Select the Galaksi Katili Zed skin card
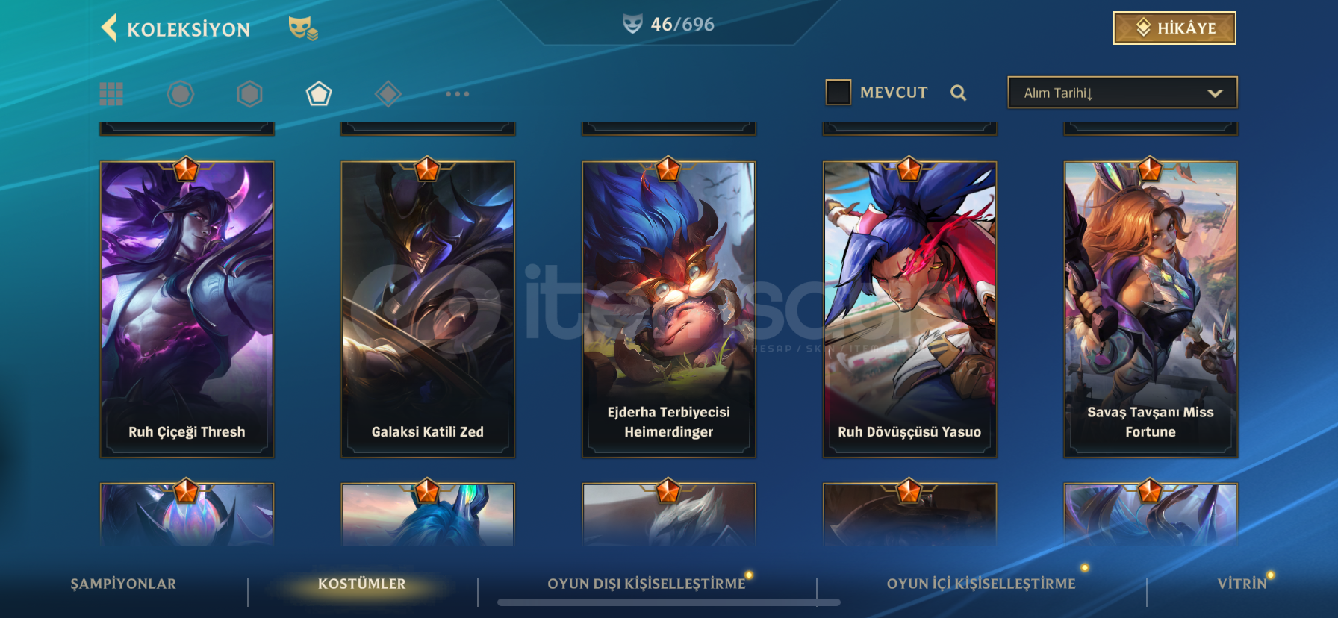The height and width of the screenshot is (618, 1338). pyautogui.click(x=428, y=309)
